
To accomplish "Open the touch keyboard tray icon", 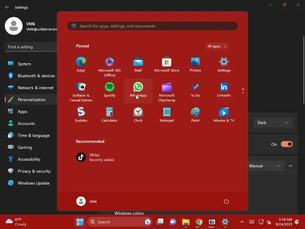I will click(251, 222).
